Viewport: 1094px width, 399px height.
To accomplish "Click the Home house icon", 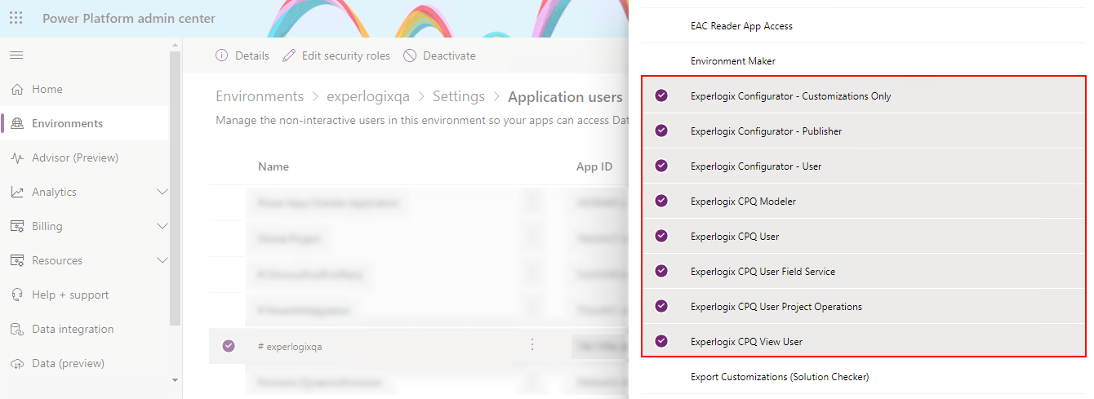I will tap(17, 89).
